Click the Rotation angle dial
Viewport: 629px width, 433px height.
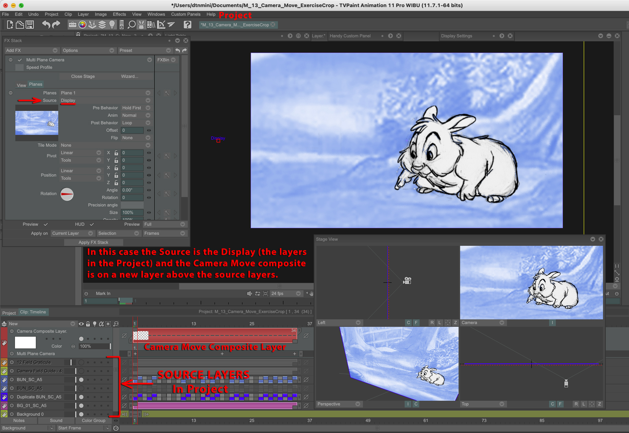67,194
